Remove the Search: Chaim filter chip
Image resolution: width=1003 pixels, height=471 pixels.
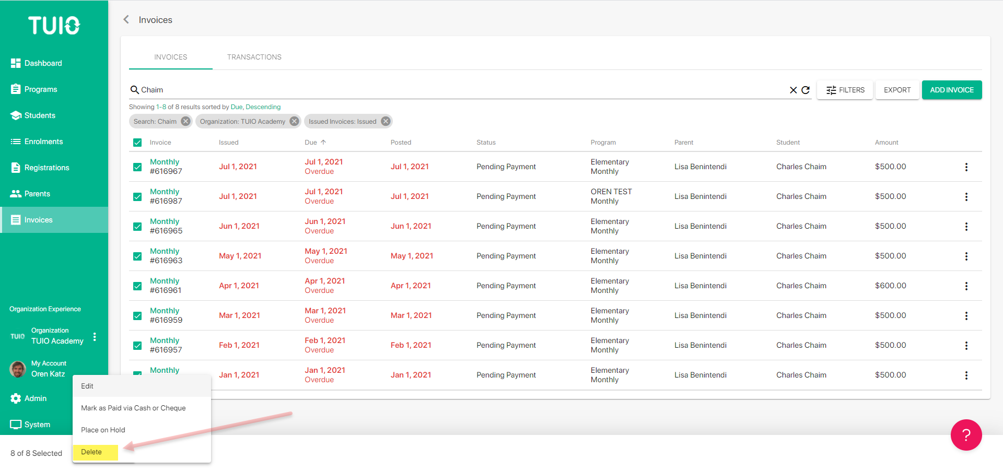(x=185, y=121)
